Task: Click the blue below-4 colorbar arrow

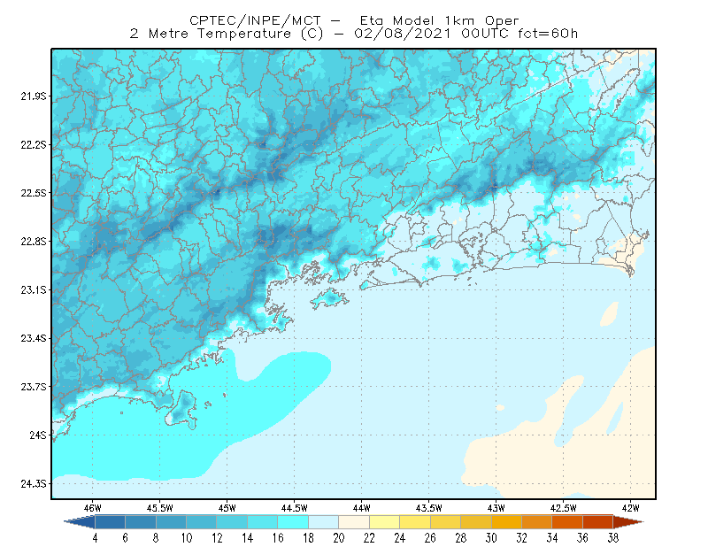Action: pos(81,522)
